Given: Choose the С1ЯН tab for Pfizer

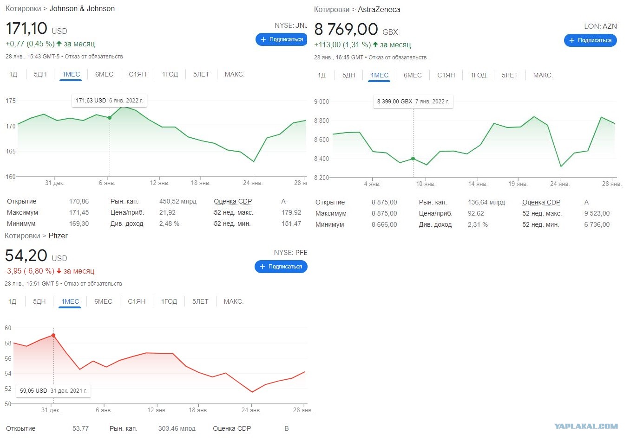Looking at the screenshot, I should pos(137,301).
